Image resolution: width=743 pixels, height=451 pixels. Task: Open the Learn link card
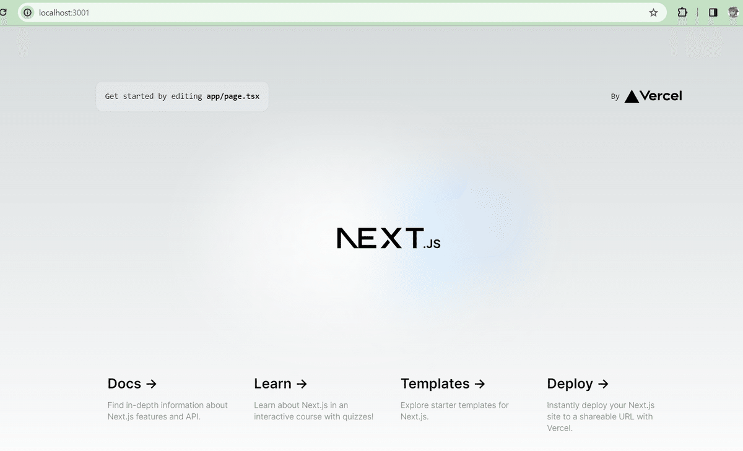[x=315, y=399]
